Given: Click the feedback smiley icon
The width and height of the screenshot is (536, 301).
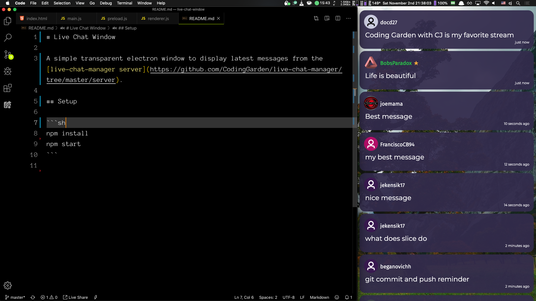Looking at the screenshot, I should click(337, 297).
